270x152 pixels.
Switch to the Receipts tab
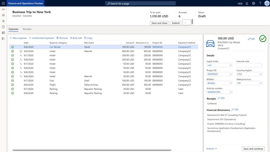27,29
